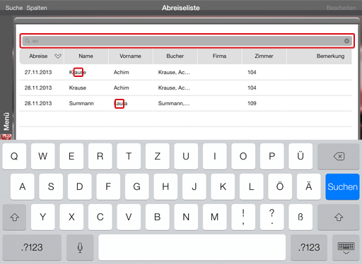Tap the question mark and period key
This screenshot has width=362, height=264.
point(272,217)
